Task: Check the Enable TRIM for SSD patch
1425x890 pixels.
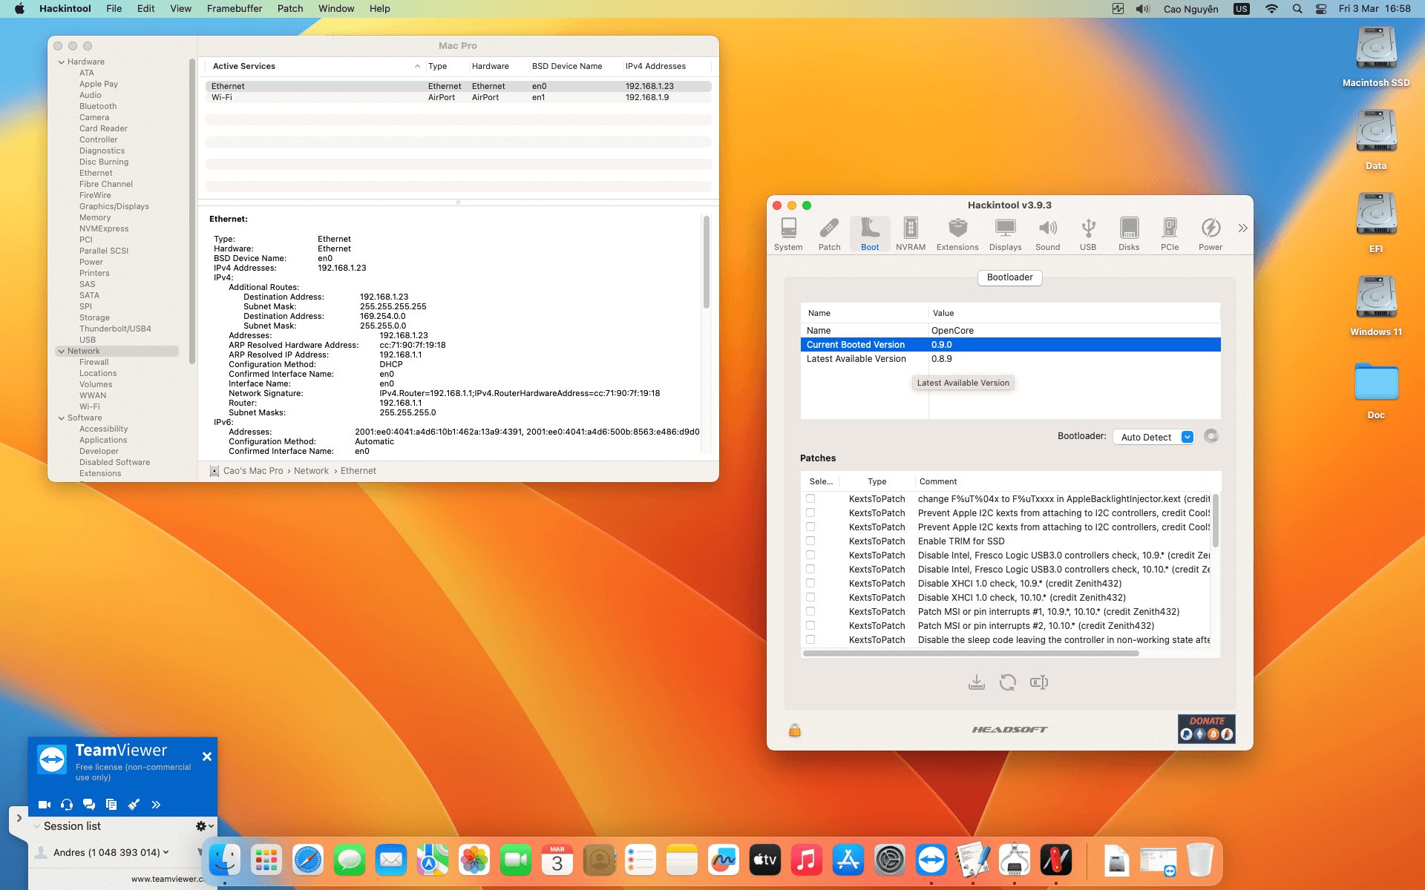Action: click(x=810, y=541)
